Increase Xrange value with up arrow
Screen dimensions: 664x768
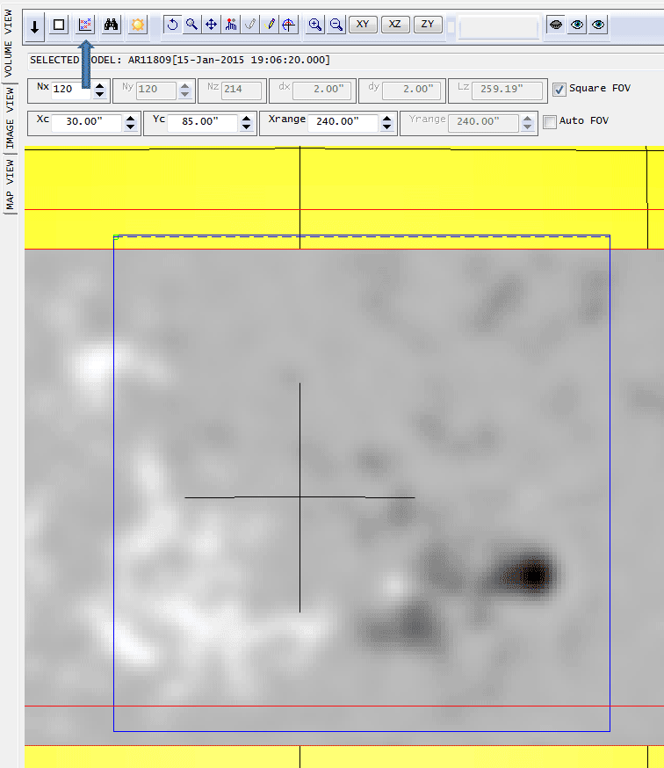click(386, 118)
